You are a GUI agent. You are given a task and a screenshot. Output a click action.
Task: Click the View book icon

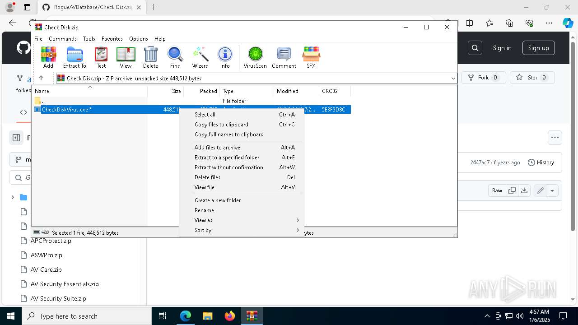tap(126, 57)
